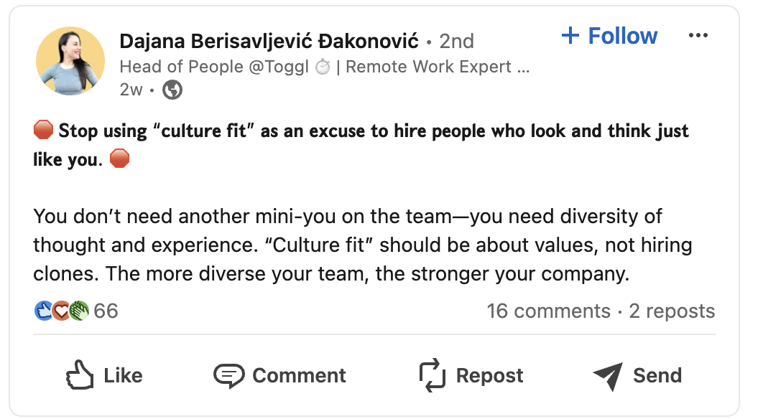Screen dimensions: 763x419
Task: Click the Head of People @Toggl headline
Action: 323,66
